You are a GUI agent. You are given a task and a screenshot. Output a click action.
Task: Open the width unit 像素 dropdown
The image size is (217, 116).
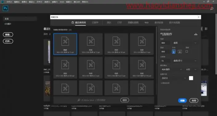[185, 43]
